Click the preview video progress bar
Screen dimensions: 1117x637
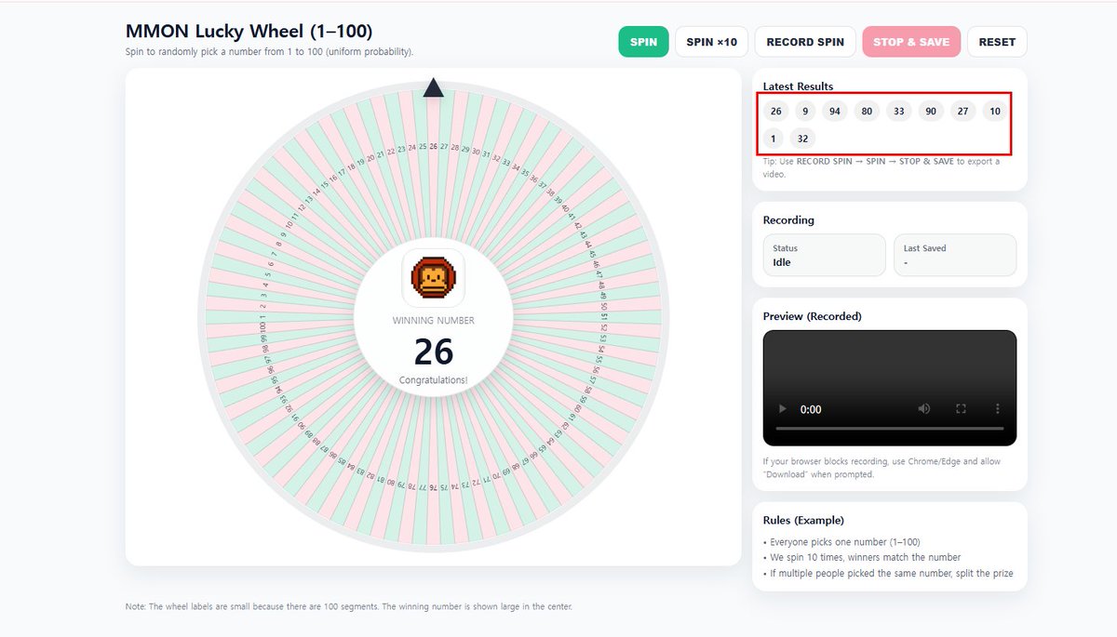coord(889,428)
